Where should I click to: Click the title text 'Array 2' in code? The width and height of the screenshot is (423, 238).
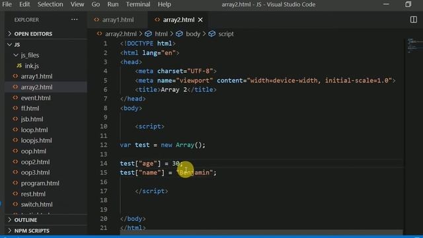(174, 90)
